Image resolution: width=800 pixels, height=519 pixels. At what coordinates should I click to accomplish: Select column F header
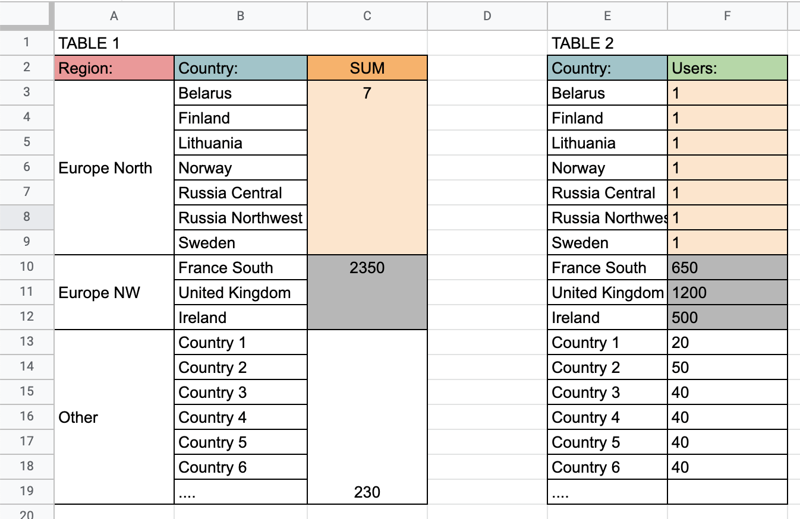coord(727,16)
